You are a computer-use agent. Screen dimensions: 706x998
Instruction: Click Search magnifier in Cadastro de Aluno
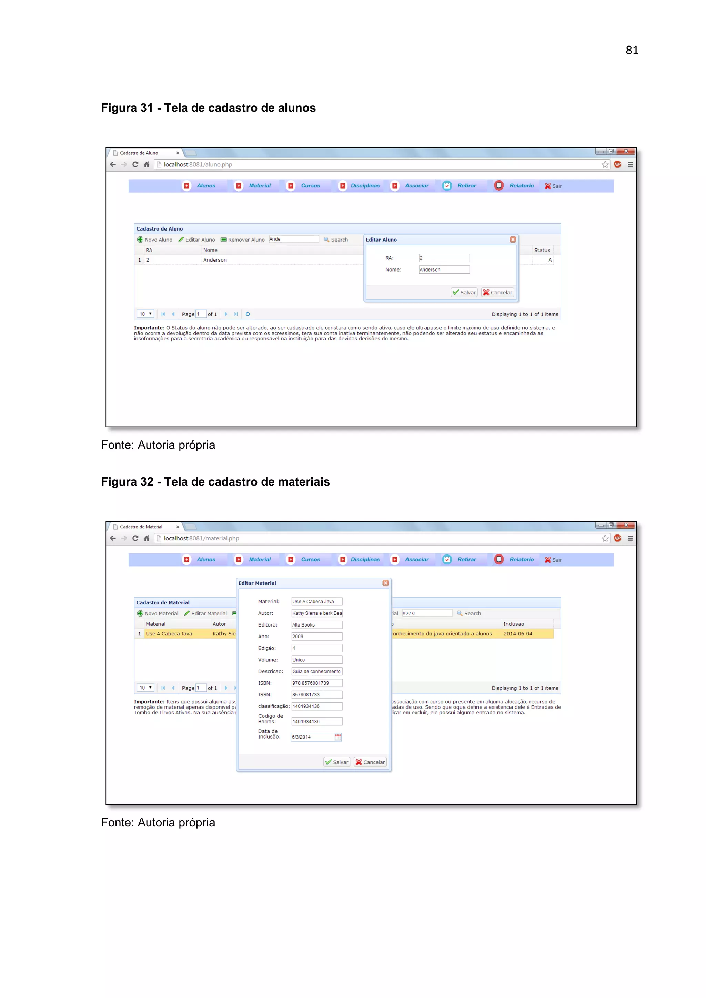point(326,240)
